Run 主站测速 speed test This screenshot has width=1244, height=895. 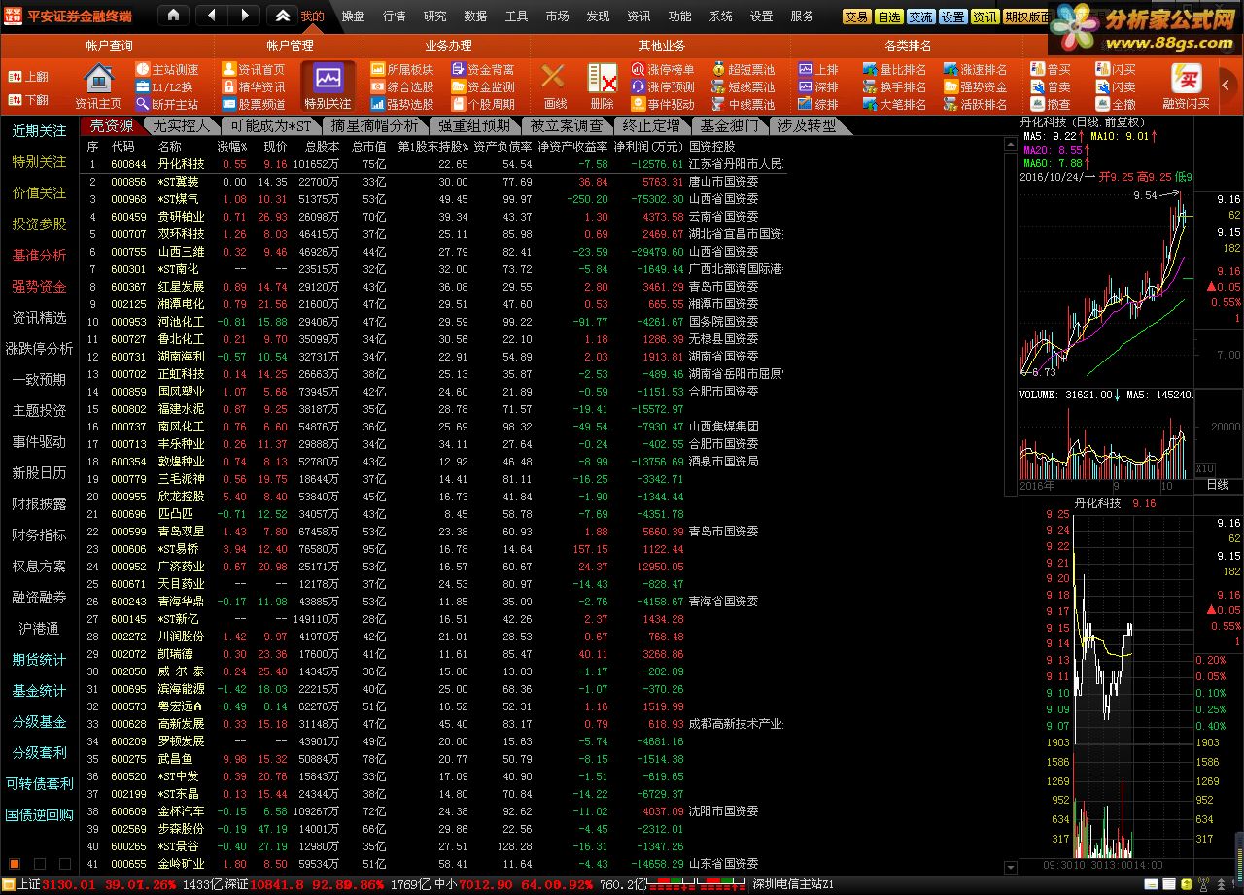point(167,70)
